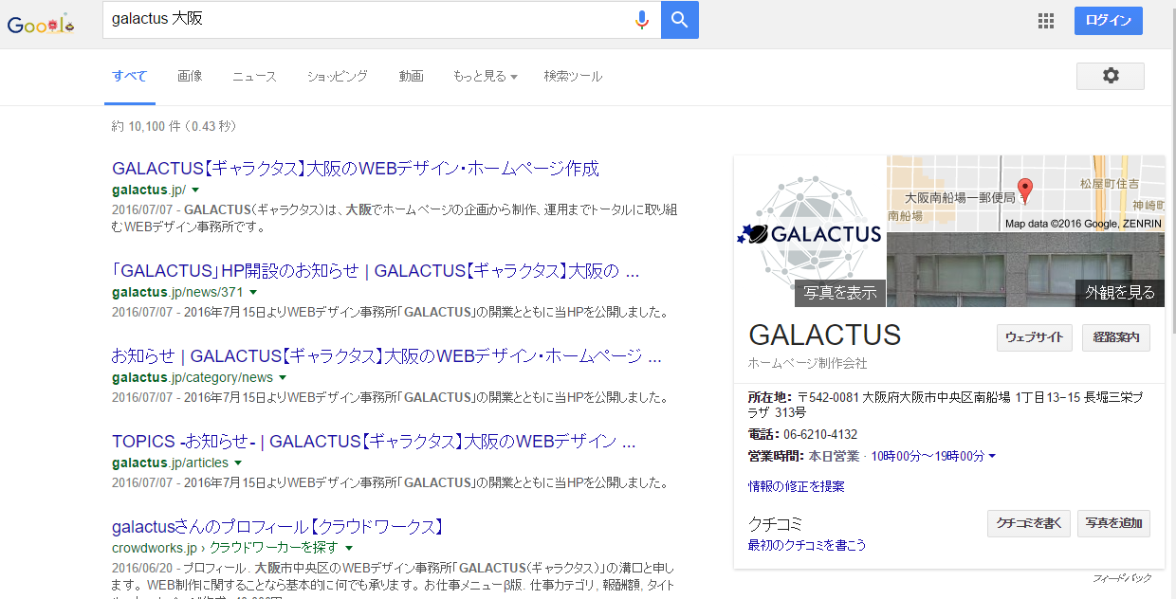The image size is (1176, 599).
Task: Click the map thumbnail of 大阪南船場
Action: 1025,193
